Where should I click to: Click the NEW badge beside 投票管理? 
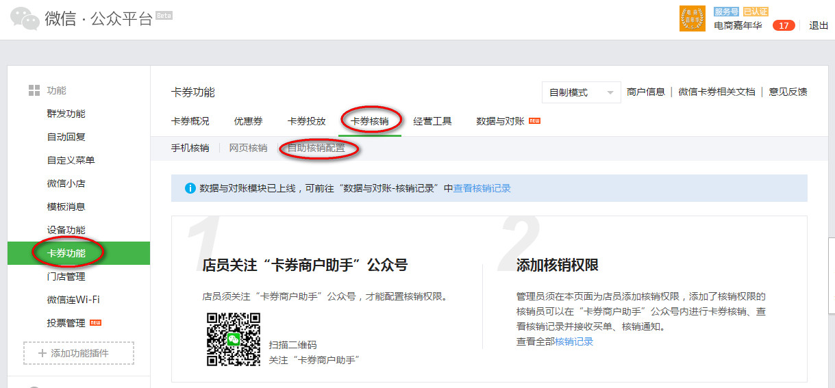[x=96, y=323]
